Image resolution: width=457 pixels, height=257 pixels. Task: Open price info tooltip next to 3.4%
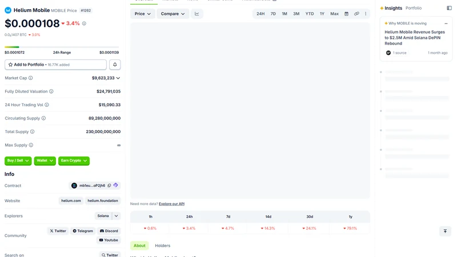pyautogui.click(x=84, y=23)
